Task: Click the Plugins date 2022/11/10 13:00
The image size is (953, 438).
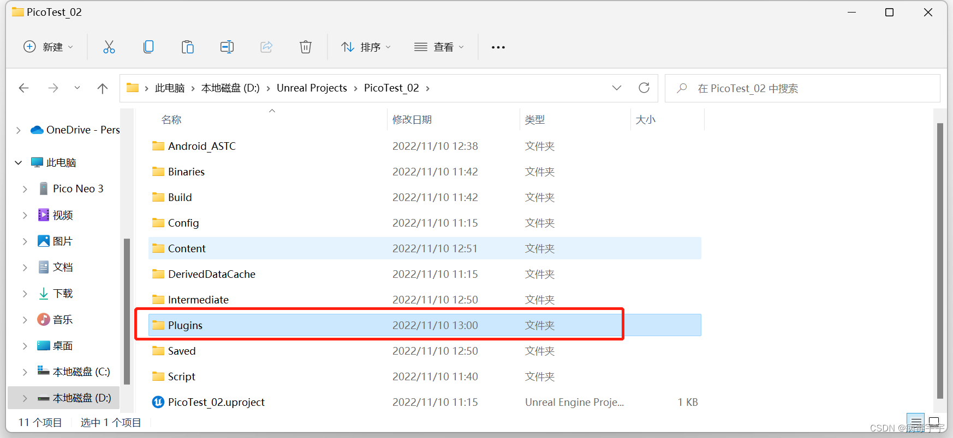Action: coord(435,325)
